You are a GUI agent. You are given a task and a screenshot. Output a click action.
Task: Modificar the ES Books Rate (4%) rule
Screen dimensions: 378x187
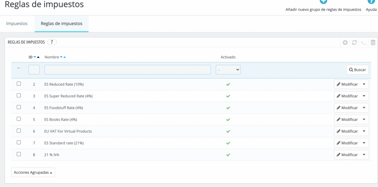coord(347,120)
